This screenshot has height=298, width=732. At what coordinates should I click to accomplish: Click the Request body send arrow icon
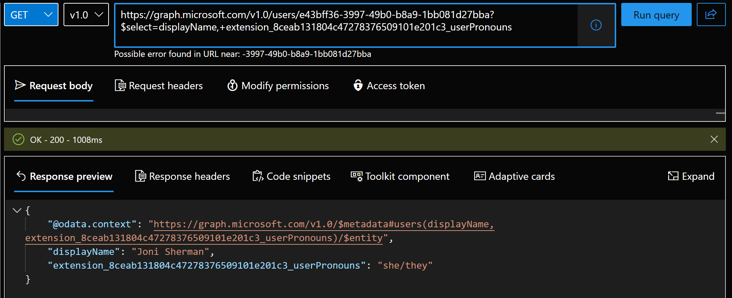click(20, 85)
